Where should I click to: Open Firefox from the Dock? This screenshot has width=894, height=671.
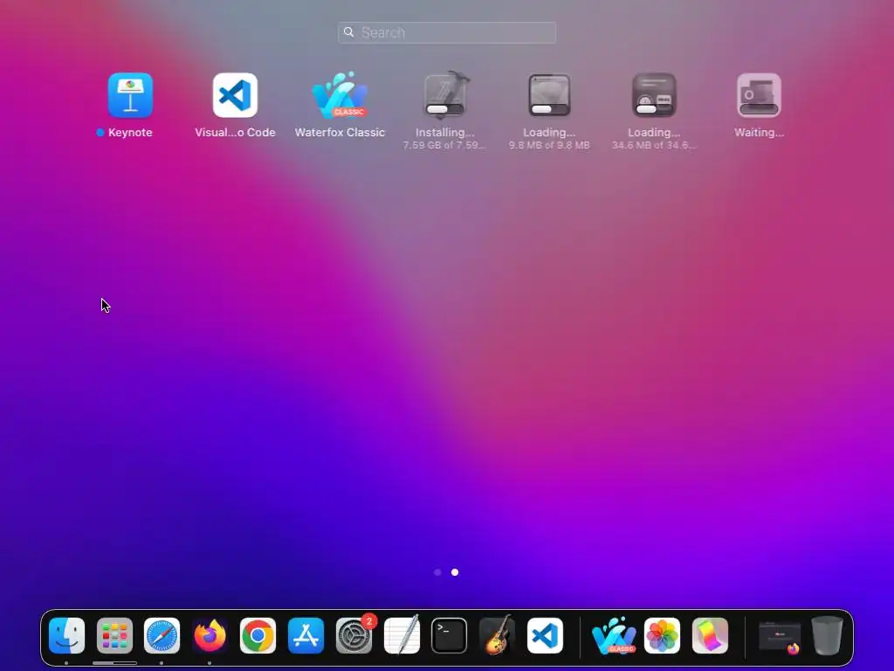(x=210, y=635)
